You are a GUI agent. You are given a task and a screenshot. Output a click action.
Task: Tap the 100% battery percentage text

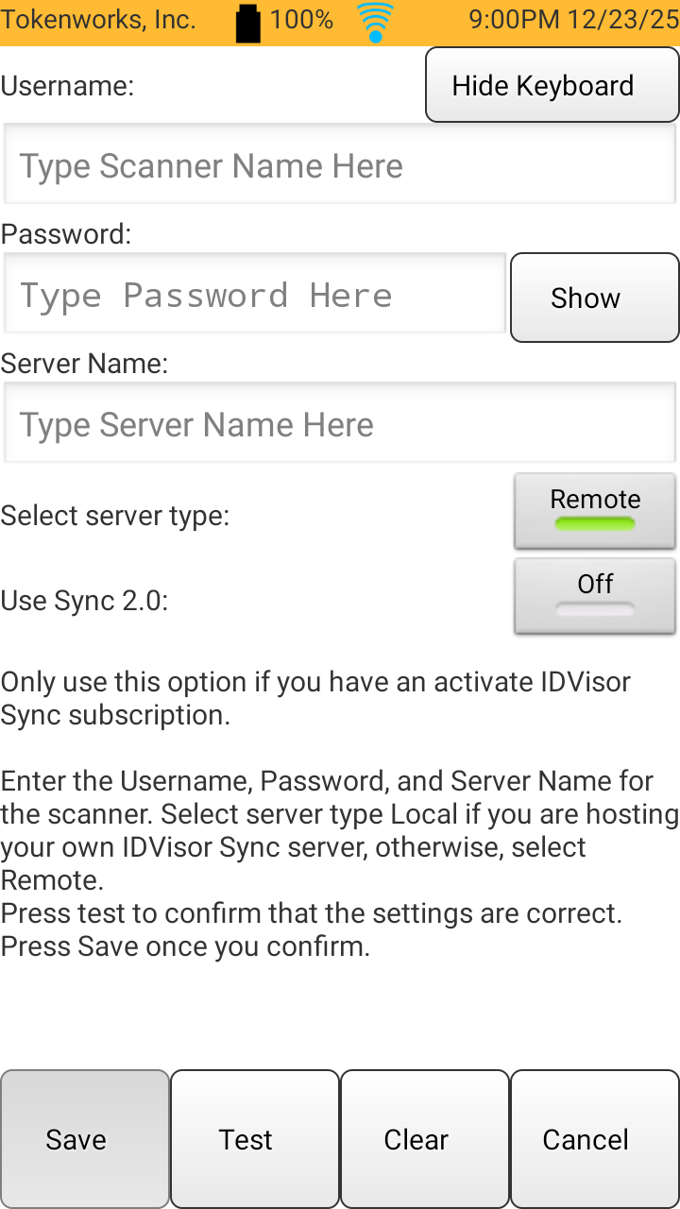pos(301,20)
